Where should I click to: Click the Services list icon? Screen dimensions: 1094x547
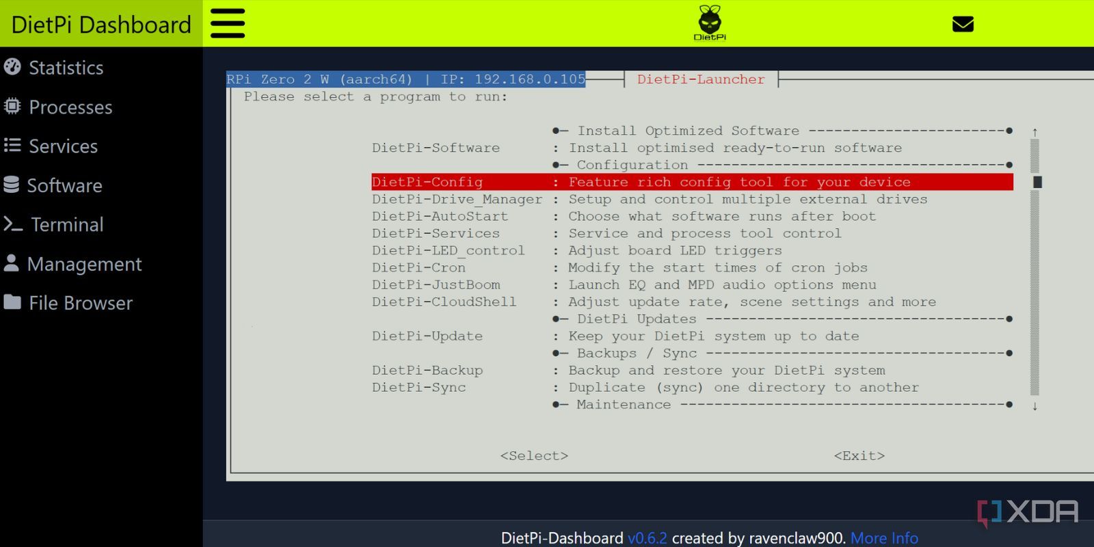click(12, 146)
